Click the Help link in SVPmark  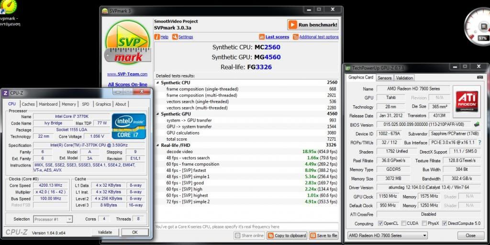pos(165,37)
